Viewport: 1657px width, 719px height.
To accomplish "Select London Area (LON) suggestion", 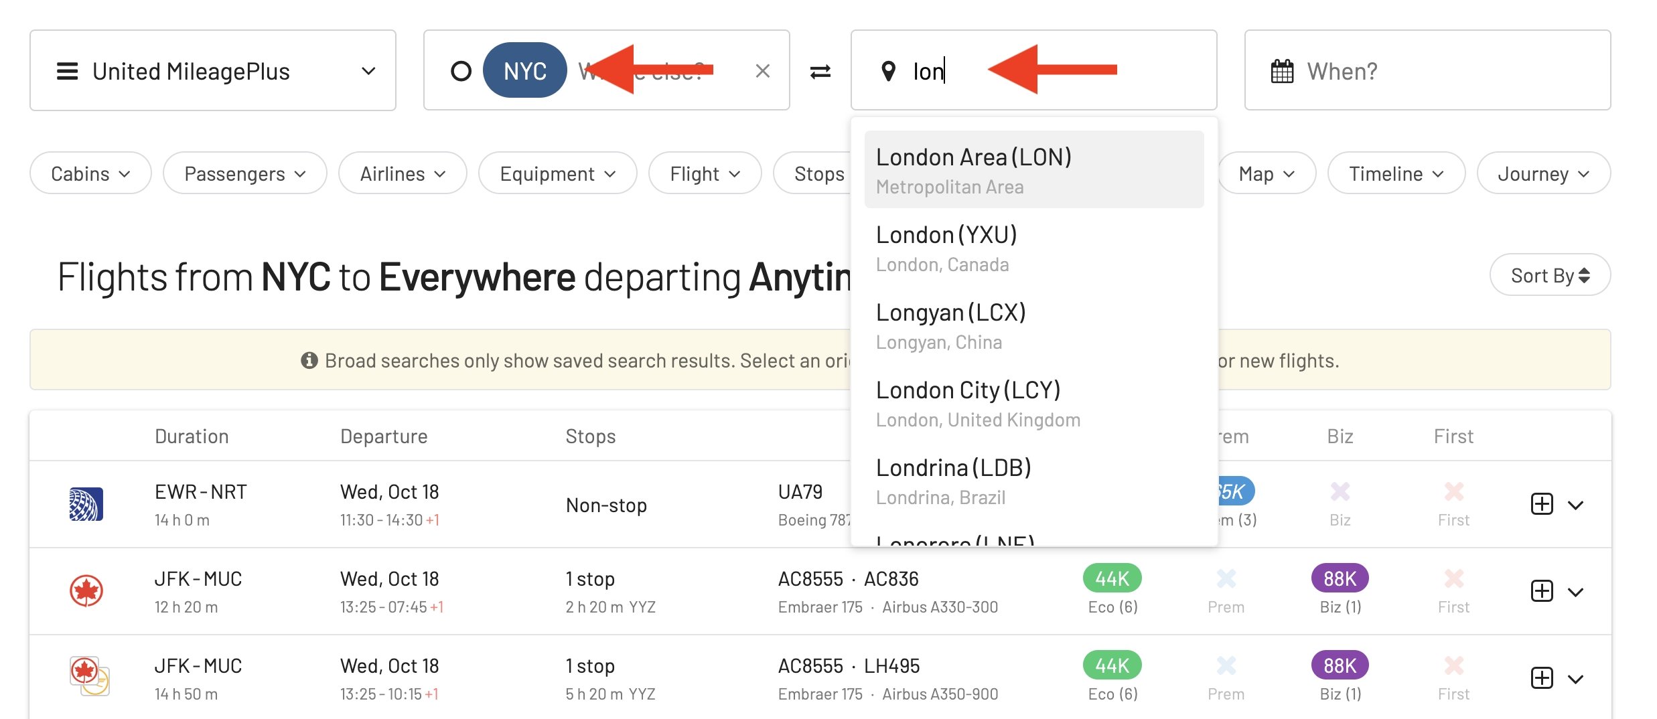I will pos(1034,169).
